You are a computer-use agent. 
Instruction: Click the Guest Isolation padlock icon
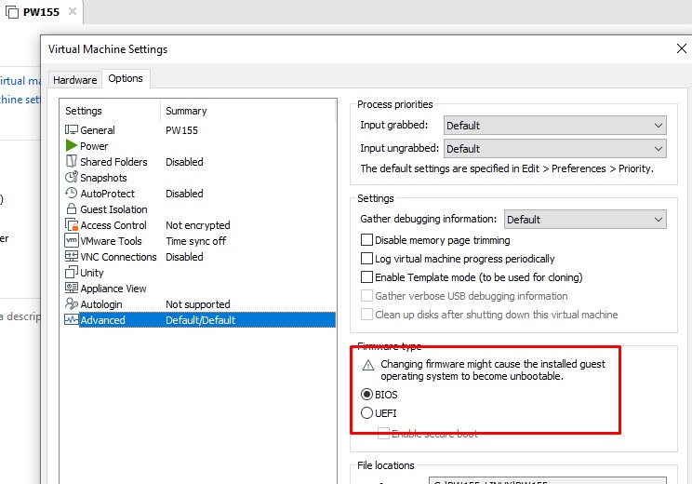coord(71,208)
